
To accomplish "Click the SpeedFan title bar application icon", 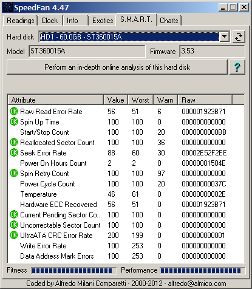I will pyautogui.click(x=7, y=7).
